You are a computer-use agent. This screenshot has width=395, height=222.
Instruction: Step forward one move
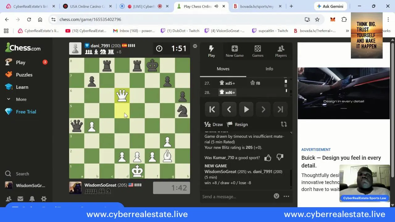263,109
